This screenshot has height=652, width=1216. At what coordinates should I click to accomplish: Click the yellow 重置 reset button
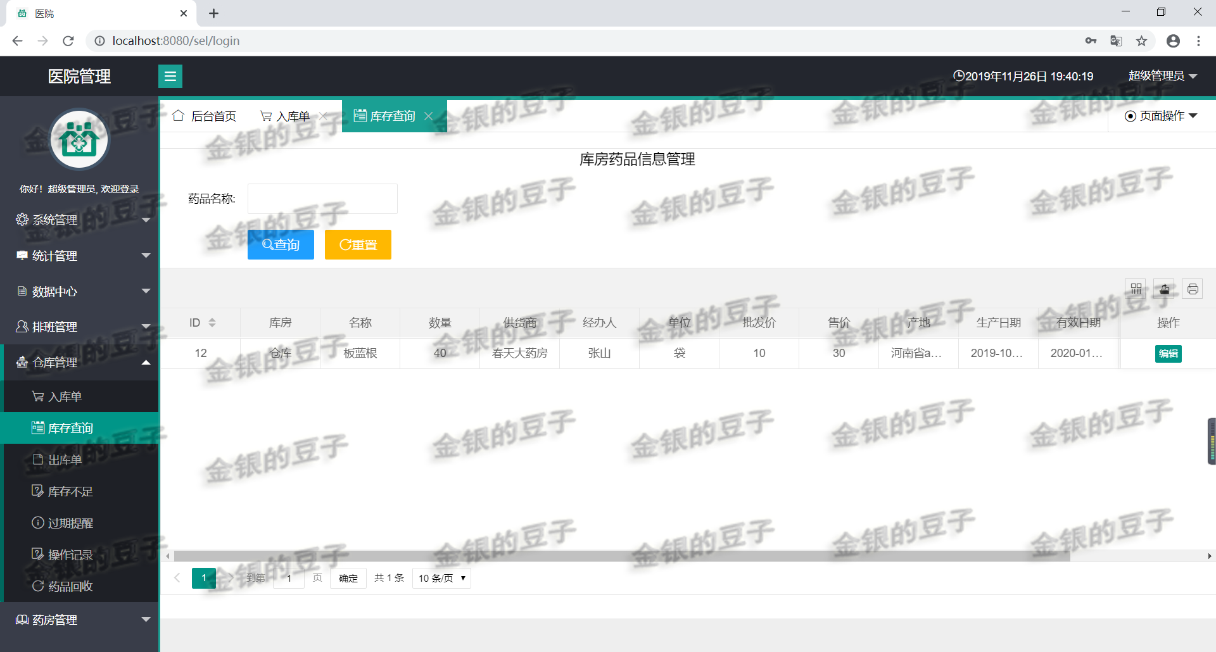pos(358,244)
